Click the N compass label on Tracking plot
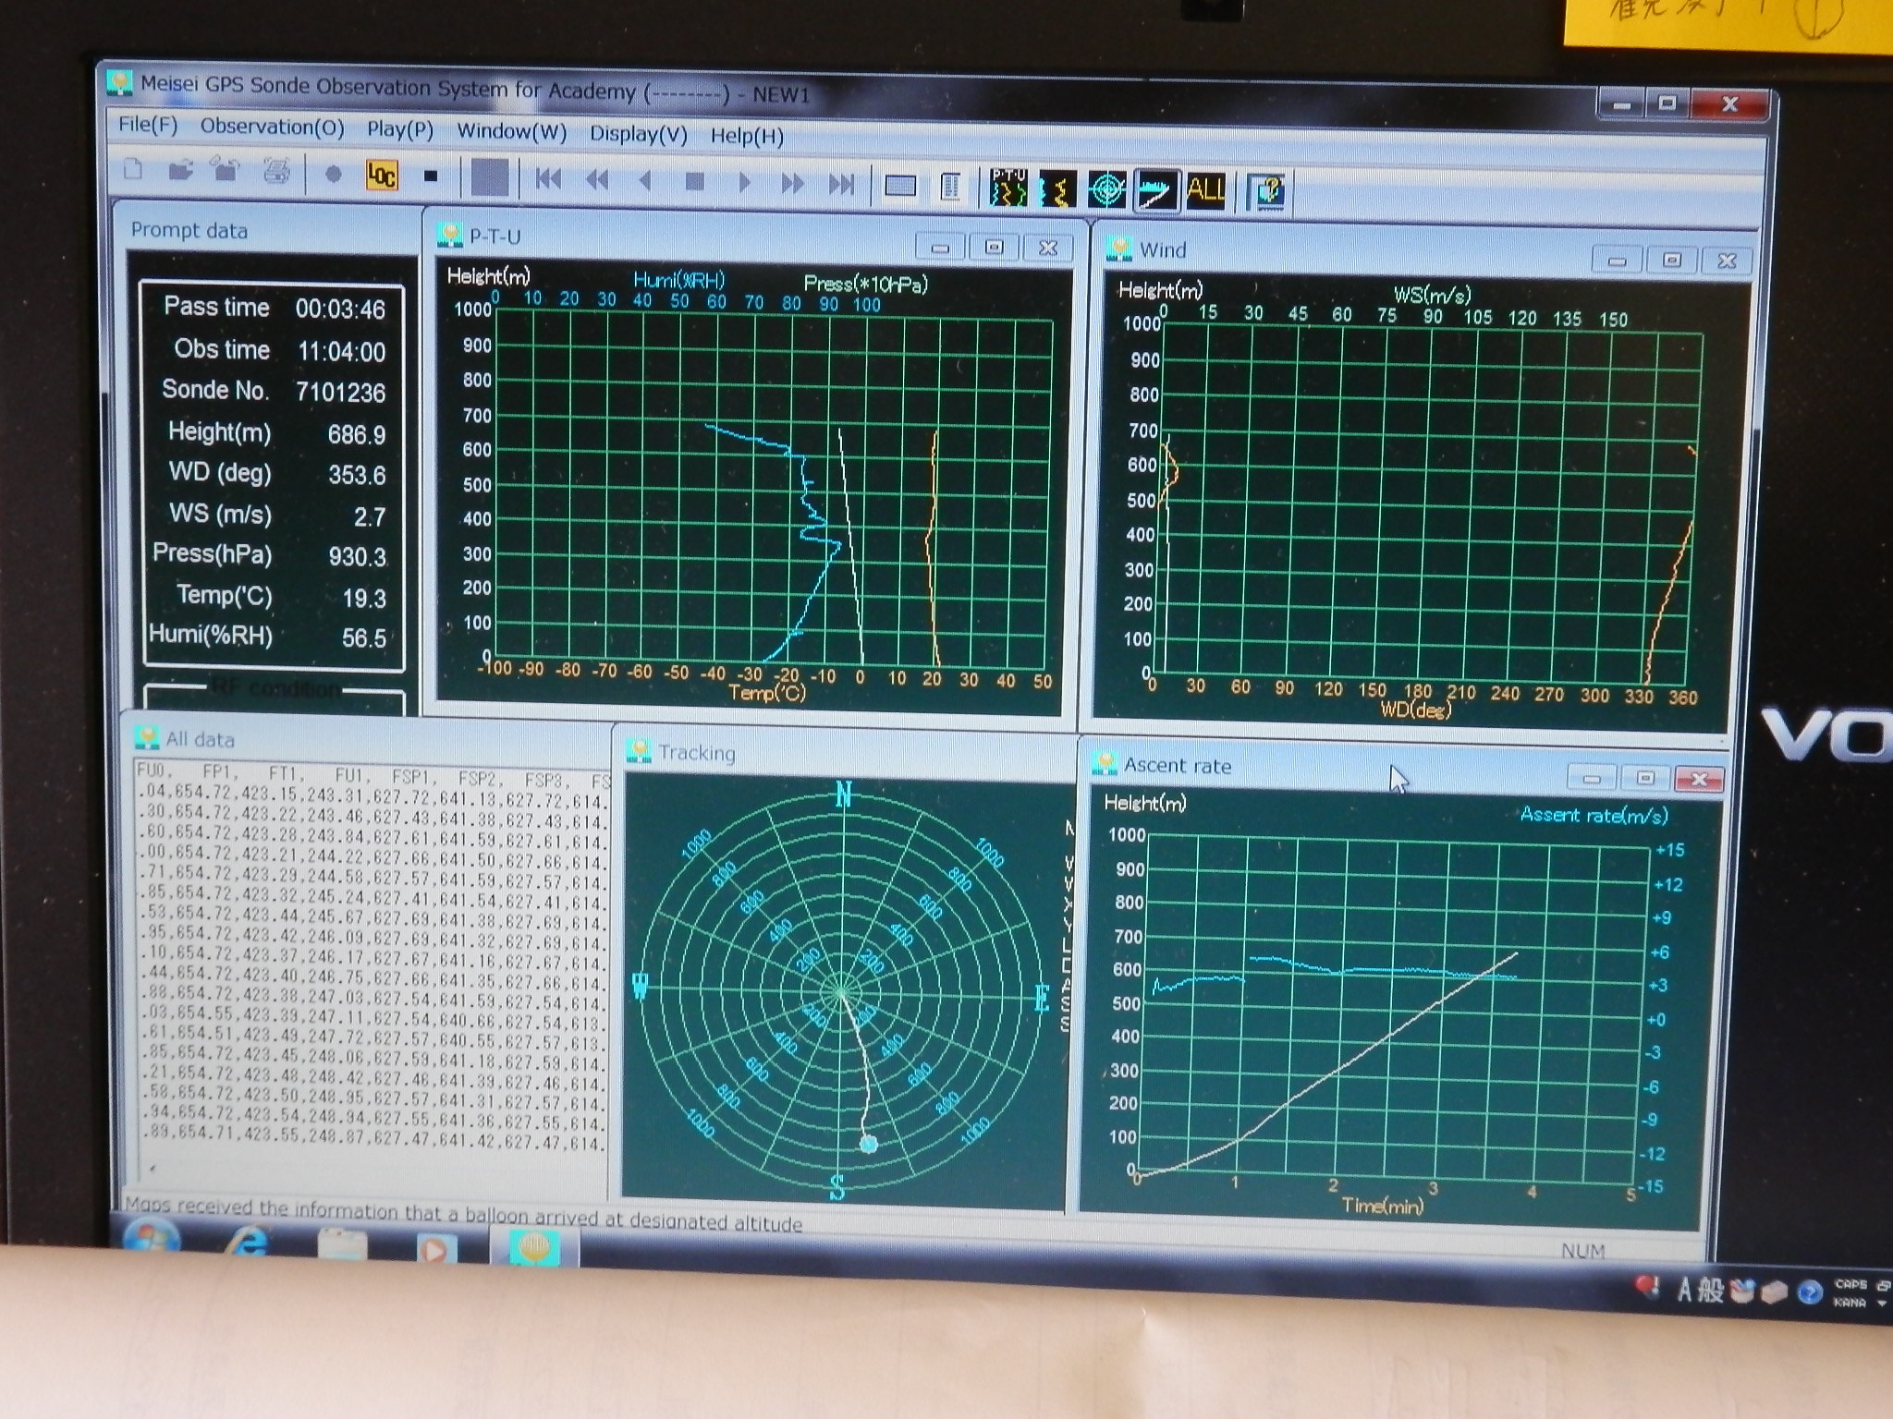 click(x=843, y=794)
